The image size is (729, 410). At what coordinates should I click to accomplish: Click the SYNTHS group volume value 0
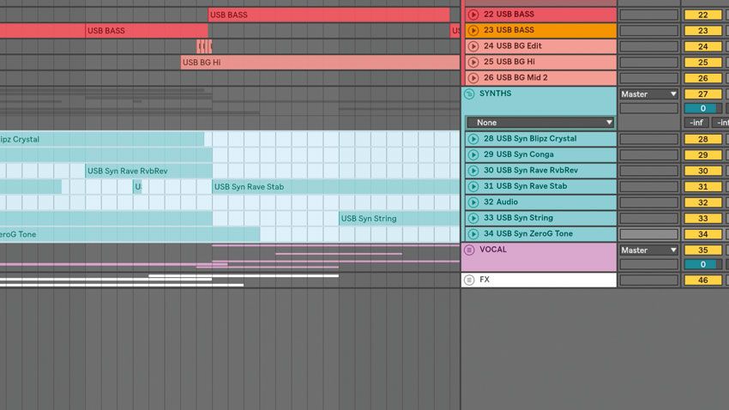pyautogui.click(x=702, y=108)
